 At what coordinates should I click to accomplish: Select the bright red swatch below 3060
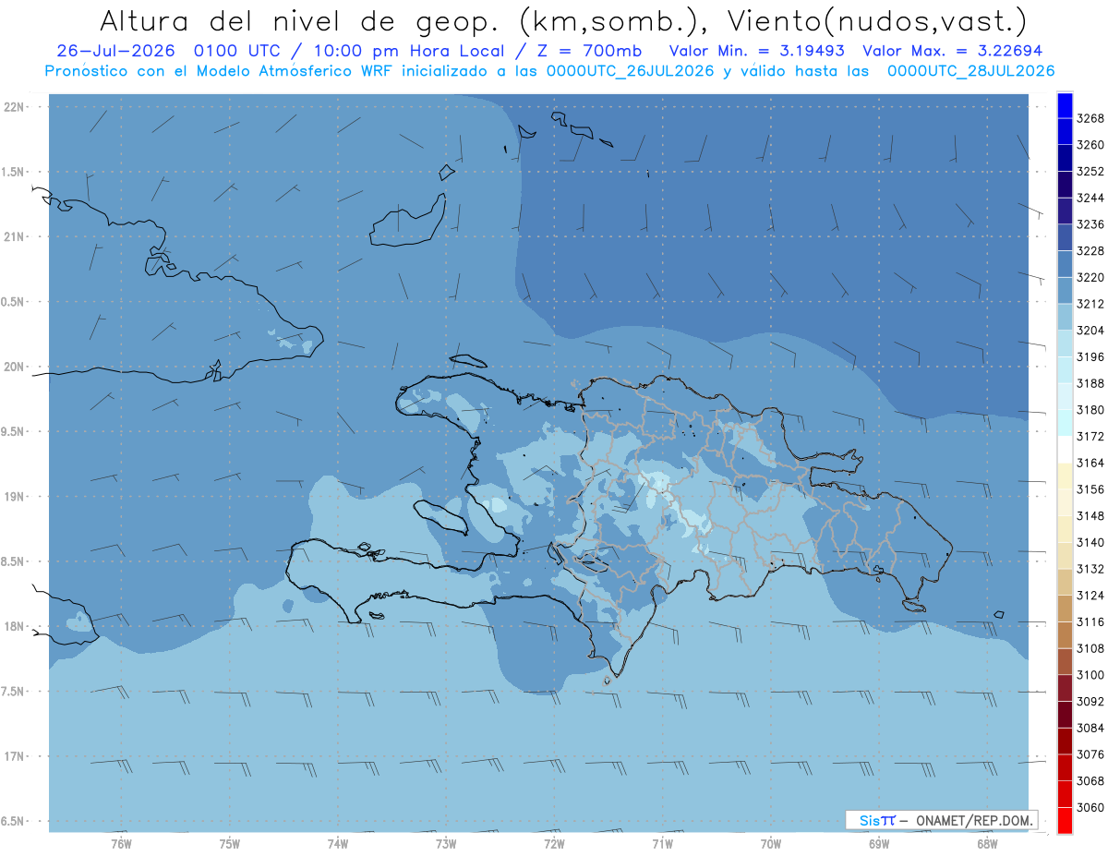(1065, 820)
